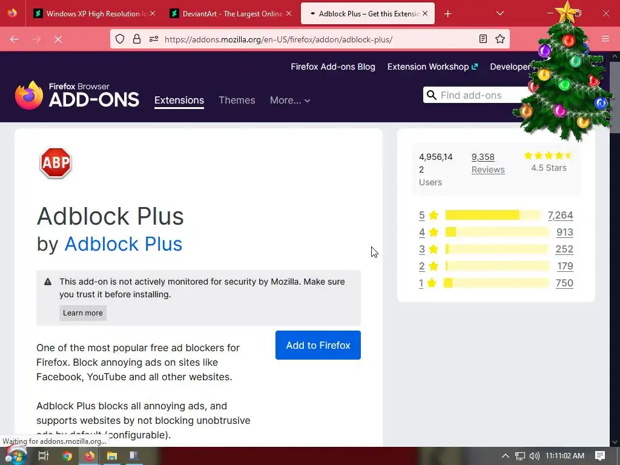Open Task View on taskbar
Screen dimensions: 620x465
[x=44, y=455]
